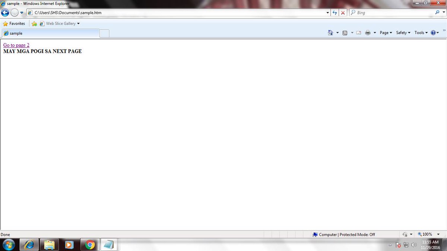The height and width of the screenshot is (251, 447).
Task: Open a new tab using the blank tab button
Action: pyautogui.click(x=104, y=33)
